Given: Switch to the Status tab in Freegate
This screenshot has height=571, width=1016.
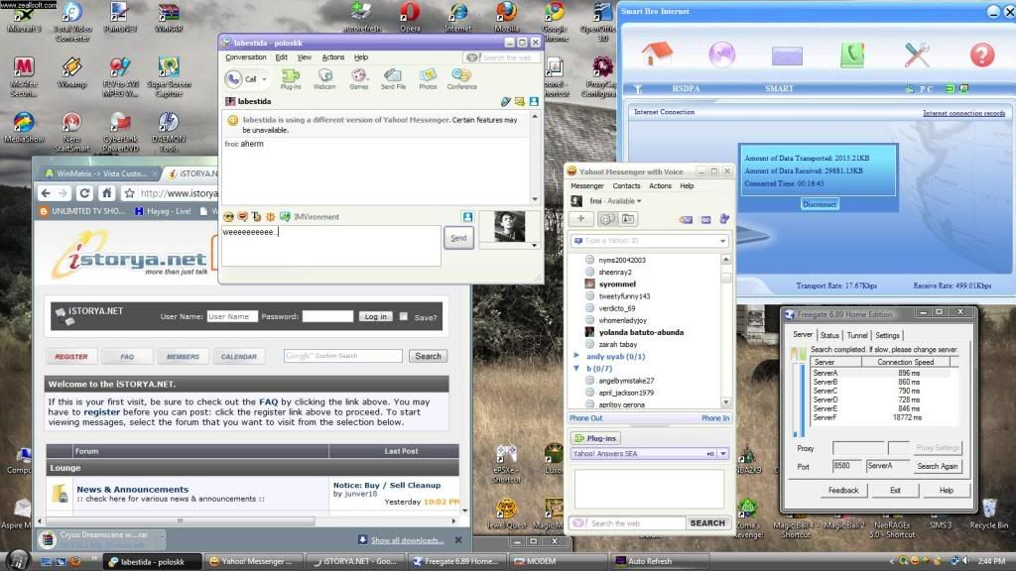Looking at the screenshot, I should [x=829, y=335].
